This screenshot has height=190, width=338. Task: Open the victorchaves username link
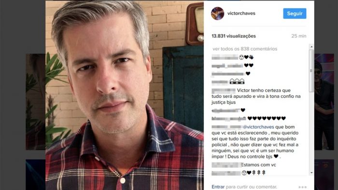241,14
